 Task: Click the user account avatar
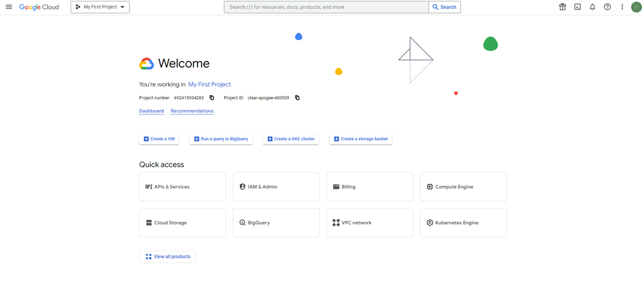636,7
